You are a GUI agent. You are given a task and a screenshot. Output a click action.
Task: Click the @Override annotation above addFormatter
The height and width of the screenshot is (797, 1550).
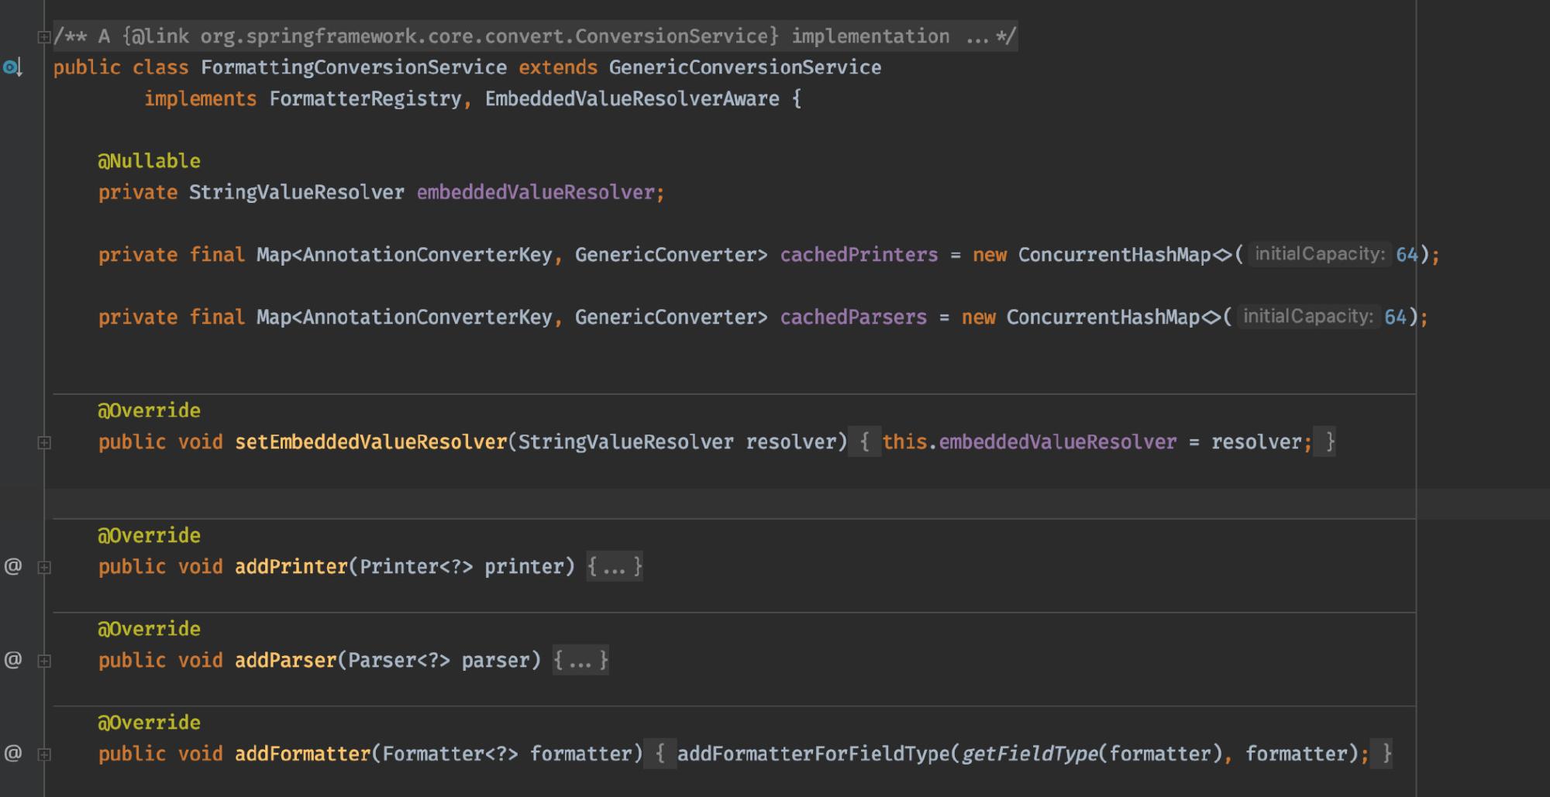click(x=149, y=723)
